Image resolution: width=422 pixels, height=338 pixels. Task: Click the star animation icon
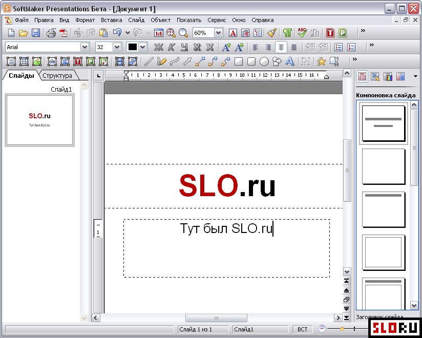coord(321,61)
